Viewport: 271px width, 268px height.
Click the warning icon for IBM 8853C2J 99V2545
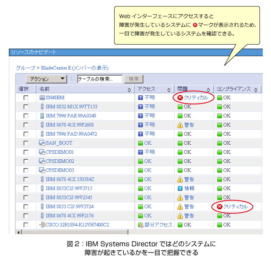(x=180, y=198)
